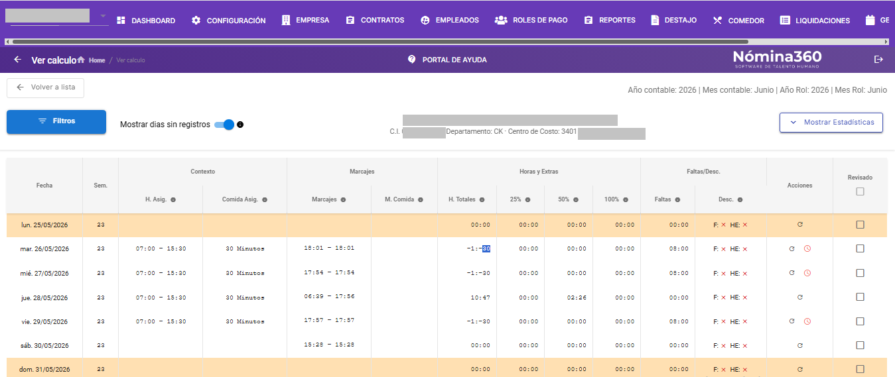This screenshot has width=895, height=377.
Task: Check Revisado for mié. 27/05/2026
Action: 860,273
